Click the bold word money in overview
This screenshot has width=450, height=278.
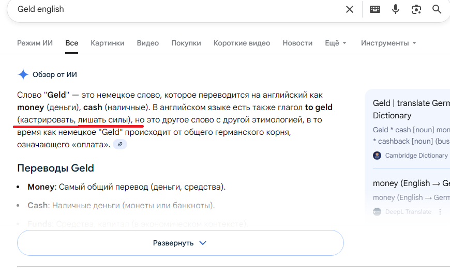pos(31,107)
